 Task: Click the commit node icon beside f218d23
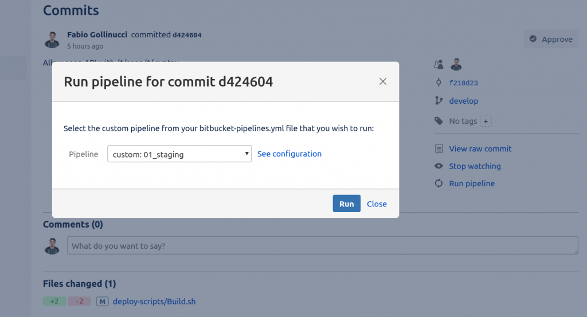439,83
